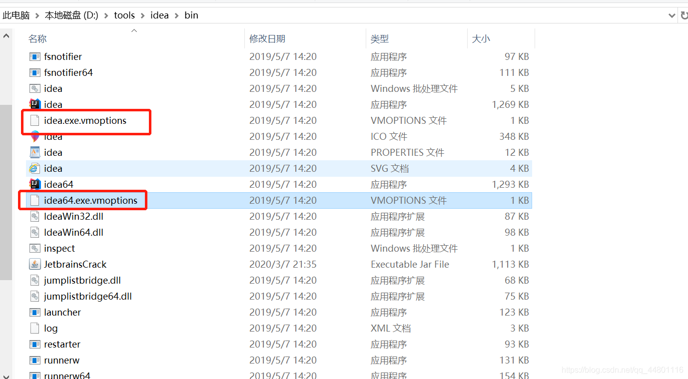Click the fsnotifier application icon
Screen dimensions: 688x379
coord(34,56)
